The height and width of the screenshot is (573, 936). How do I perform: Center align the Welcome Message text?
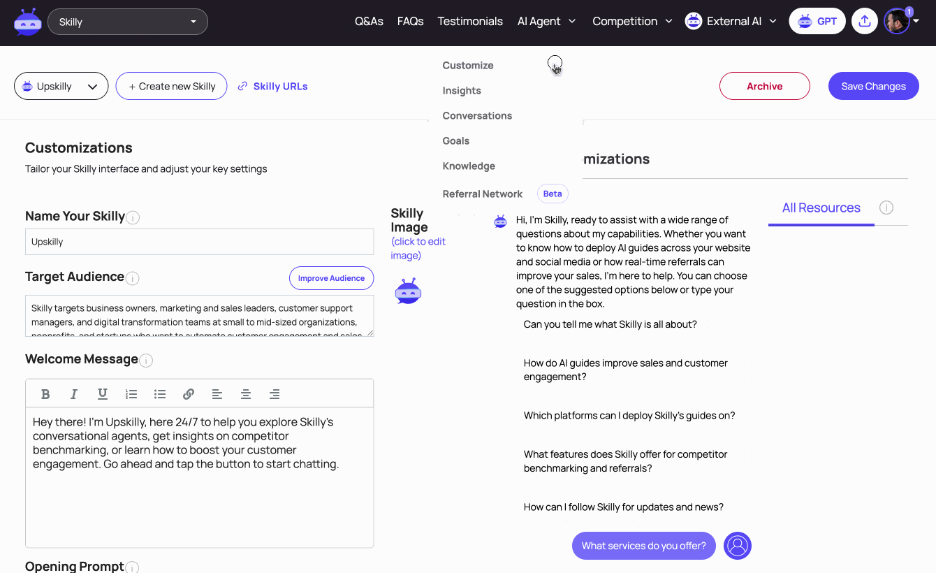pos(246,394)
